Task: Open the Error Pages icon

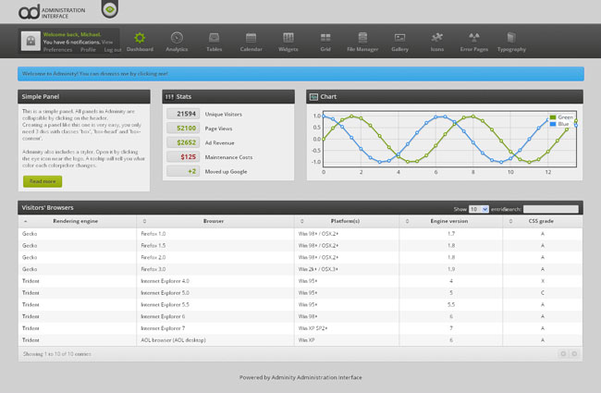Action: tap(474, 38)
